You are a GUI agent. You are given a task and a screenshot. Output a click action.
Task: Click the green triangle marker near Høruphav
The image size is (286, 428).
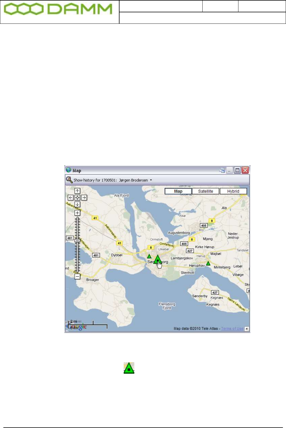[x=208, y=263]
